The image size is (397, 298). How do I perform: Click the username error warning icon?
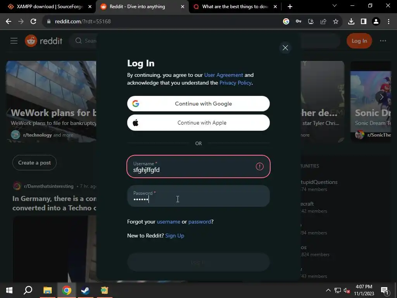[259, 166]
